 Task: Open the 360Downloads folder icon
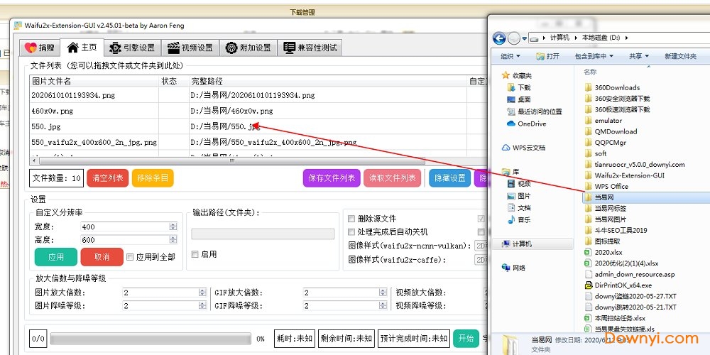pos(588,88)
